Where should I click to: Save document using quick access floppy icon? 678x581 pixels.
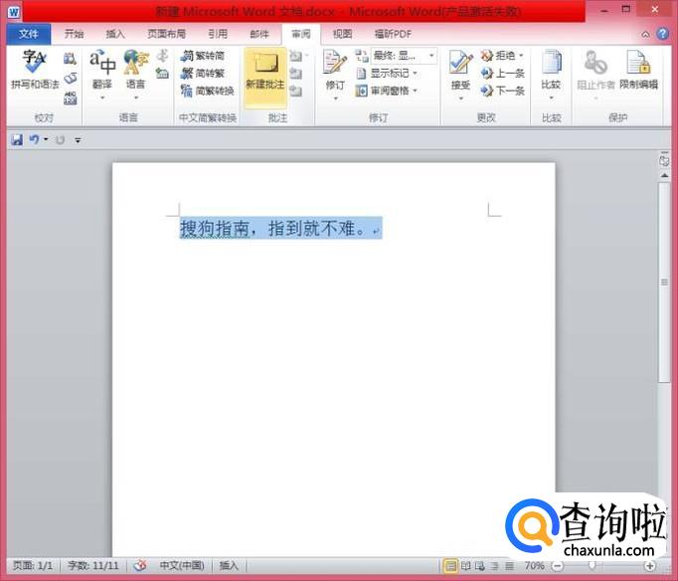click(17, 139)
